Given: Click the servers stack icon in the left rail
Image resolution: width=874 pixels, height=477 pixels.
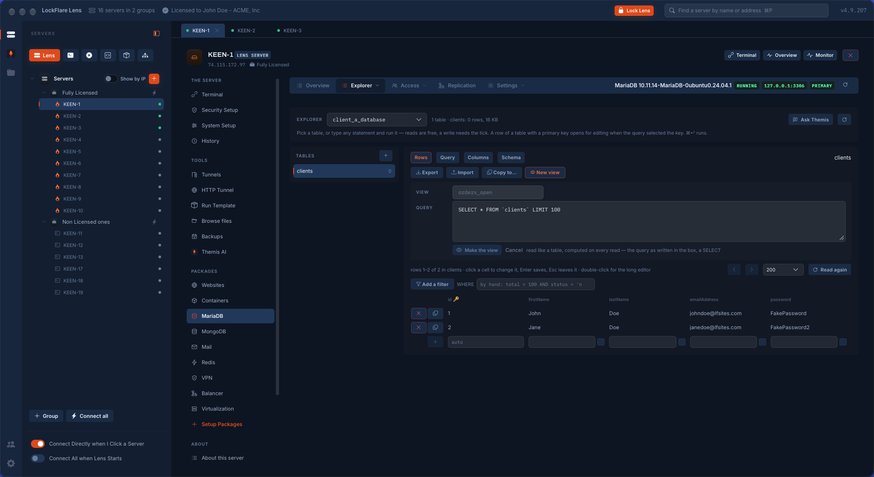Looking at the screenshot, I should coord(11,35).
